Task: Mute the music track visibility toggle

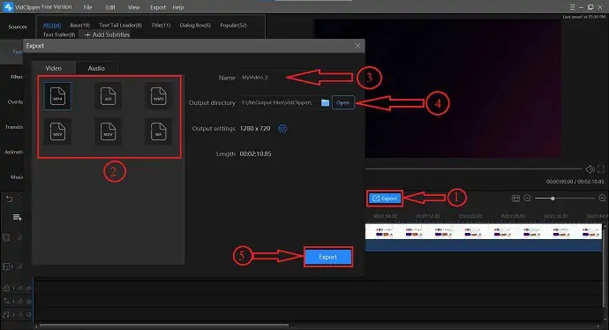Action: pyautogui.click(x=29, y=314)
